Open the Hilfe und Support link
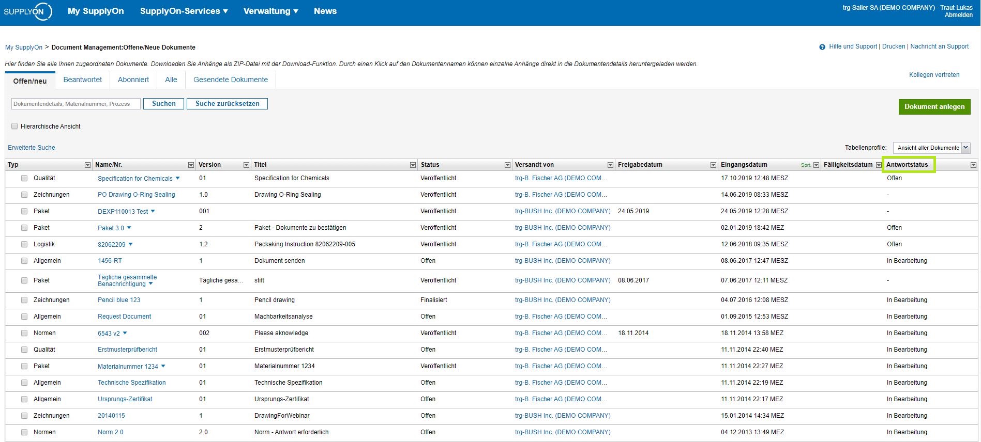This screenshot has width=981, height=442. [x=853, y=46]
